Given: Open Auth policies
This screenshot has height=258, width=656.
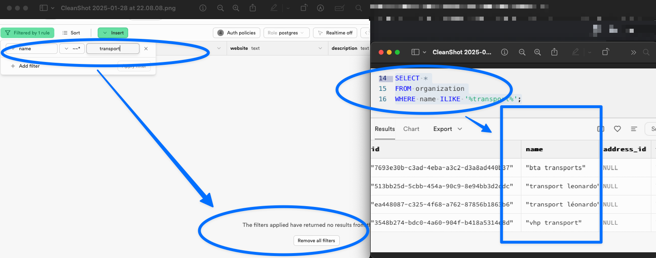Looking at the screenshot, I should pos(237,33).
